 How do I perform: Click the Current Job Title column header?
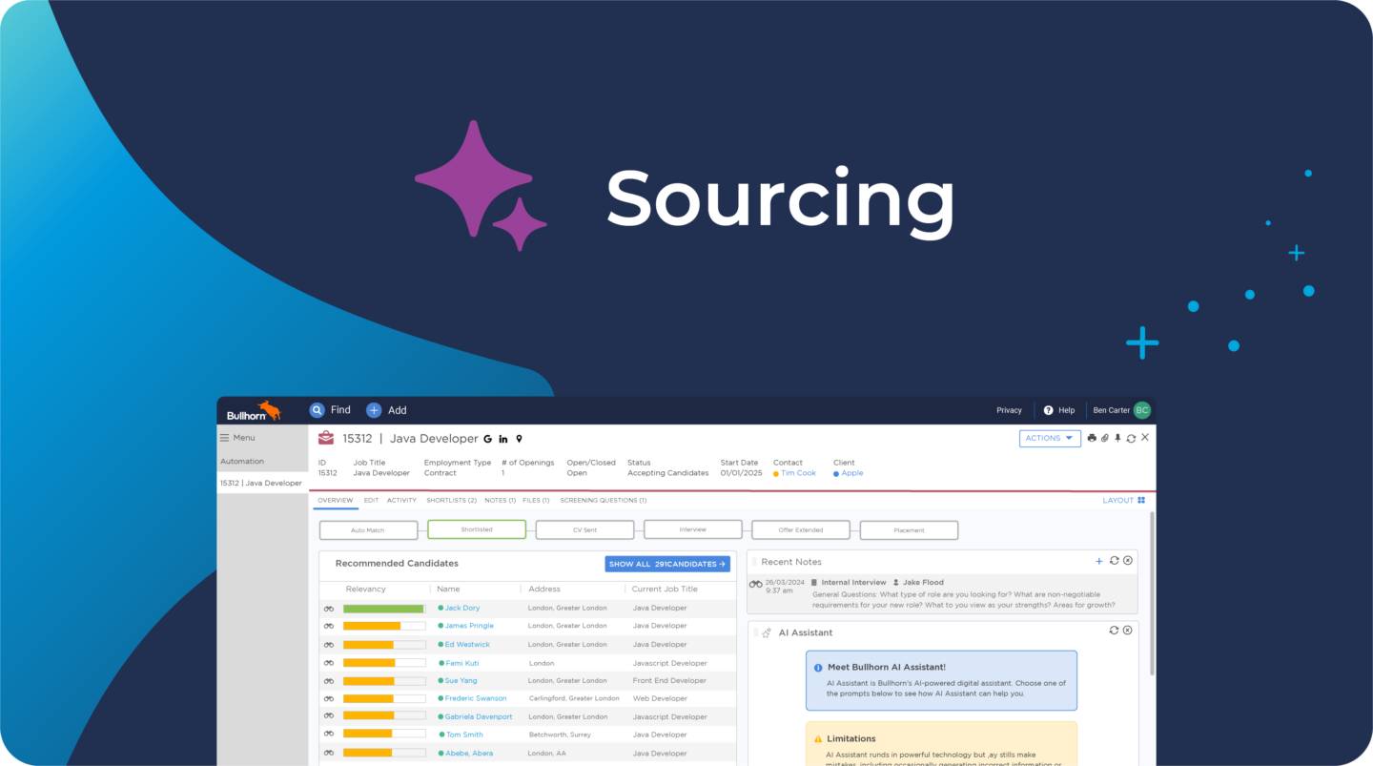(x=665, y=590)
